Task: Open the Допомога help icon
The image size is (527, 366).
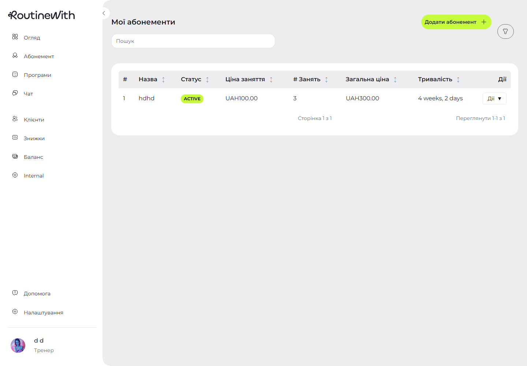Action: [15, 292]
